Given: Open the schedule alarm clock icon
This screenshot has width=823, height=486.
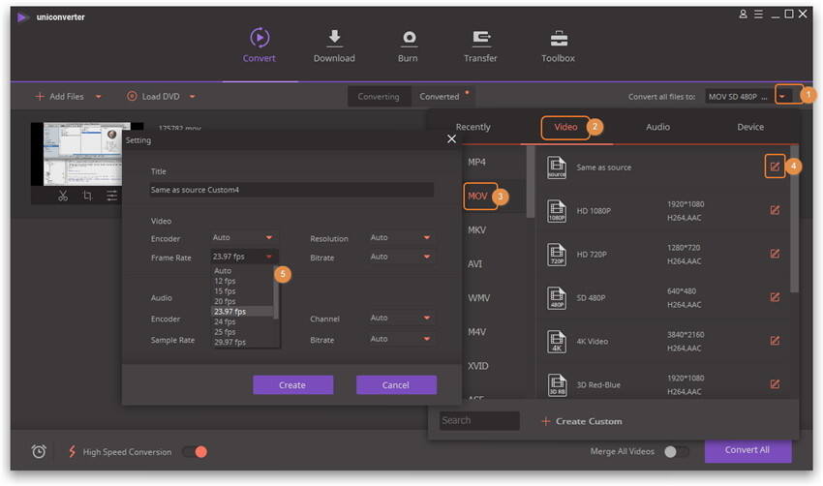Looking at the screenshot, I should [39, 451].
